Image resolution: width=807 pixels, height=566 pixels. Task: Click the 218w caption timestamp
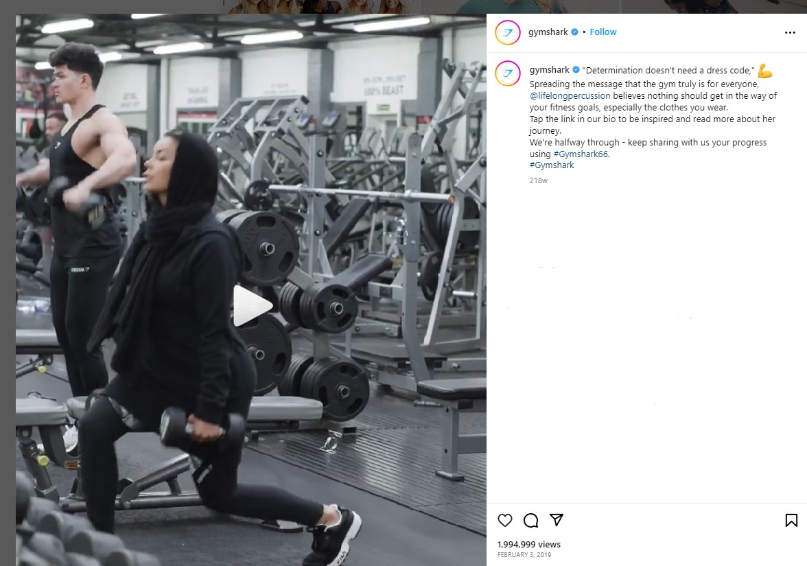point(538,180)
